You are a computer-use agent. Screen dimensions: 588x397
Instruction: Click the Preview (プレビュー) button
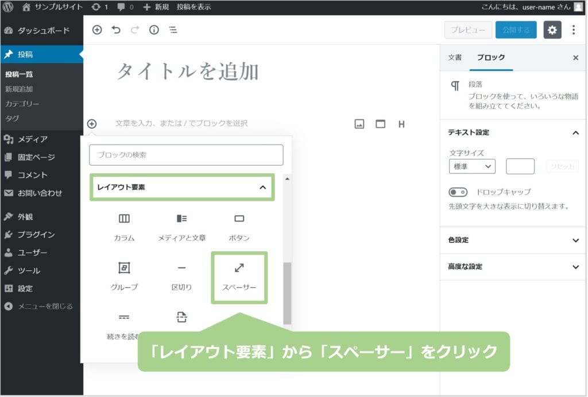468,30
